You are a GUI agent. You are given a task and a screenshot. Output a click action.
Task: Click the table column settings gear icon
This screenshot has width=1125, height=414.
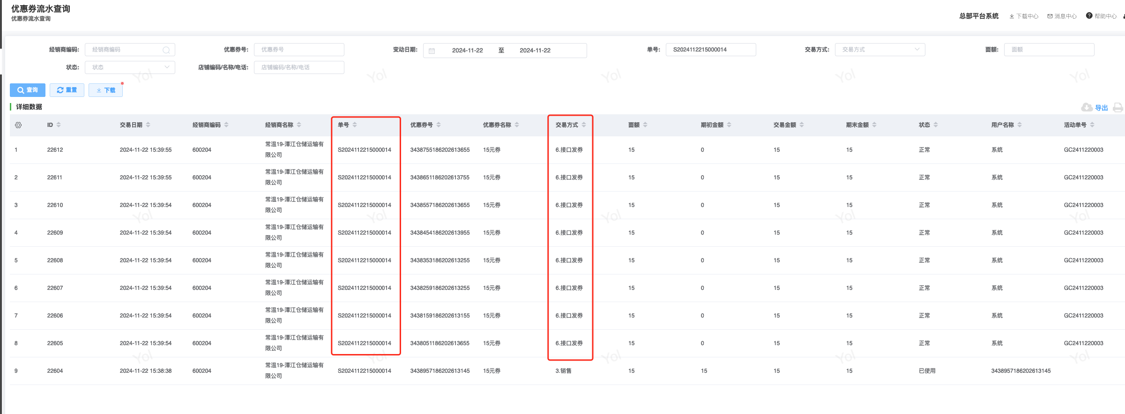click(18, 125)
